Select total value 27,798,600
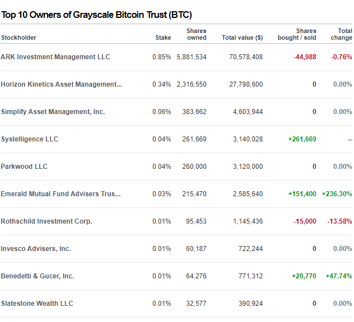This screenshot has height=322, width=354. coord(246,84)
